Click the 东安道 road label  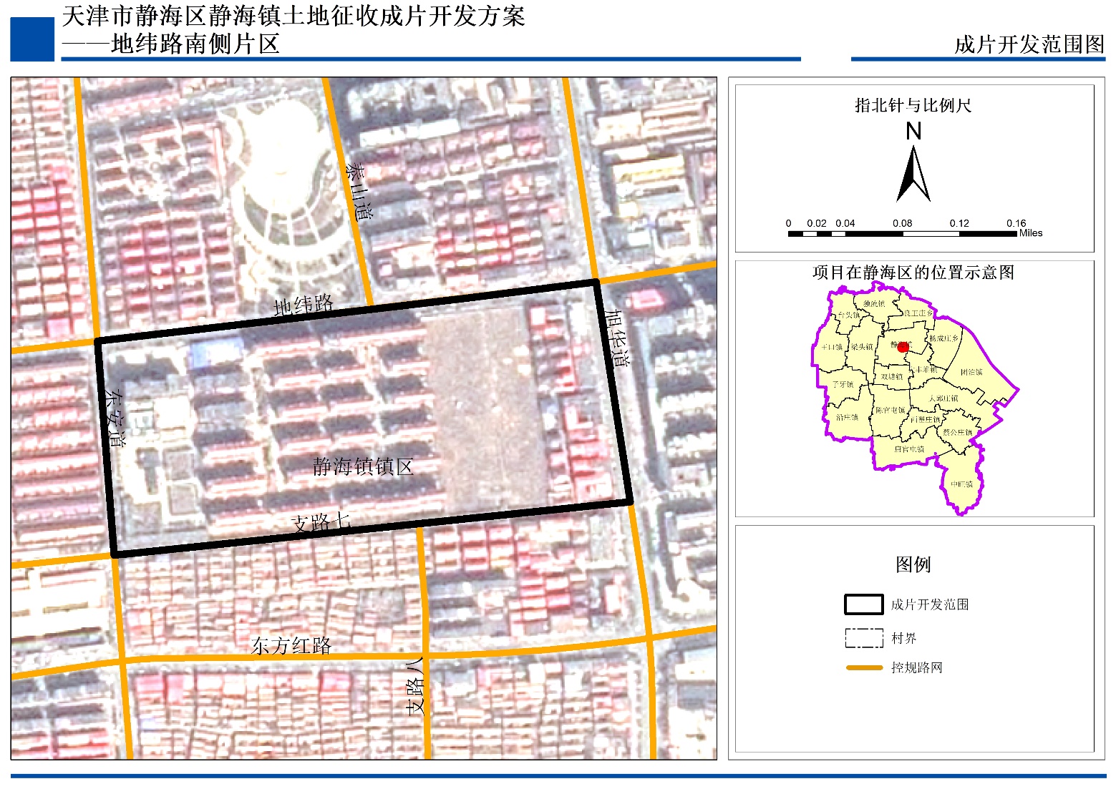pyautogui.click(x=115, y=418)
